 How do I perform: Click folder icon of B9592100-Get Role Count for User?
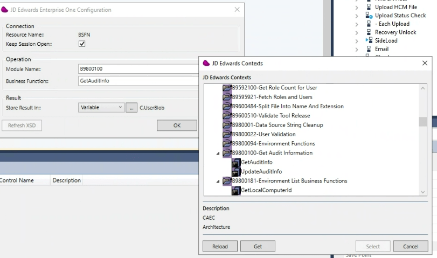coord(227,88)
